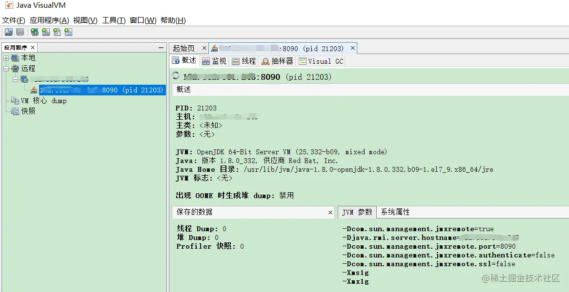
Task: Switch to the Visual GC sub-tab
Action: tap(321, 61)
